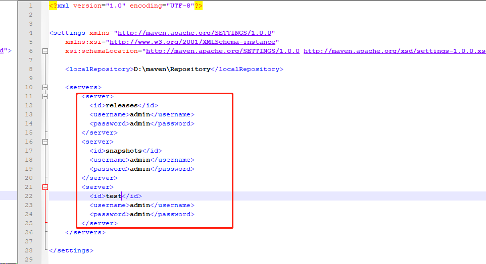Image resolution: width=486 pixels, height=264 pixels.
Task: Click the <localRepository> opening tag
Action: 99,69
